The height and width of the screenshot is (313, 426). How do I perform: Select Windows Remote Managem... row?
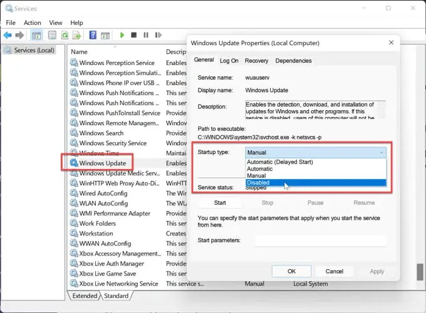click(x=115, y=123)
